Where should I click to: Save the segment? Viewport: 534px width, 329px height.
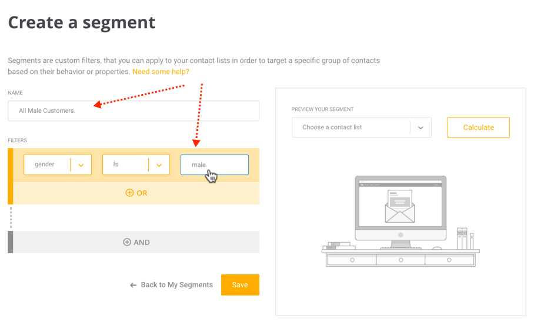point(240,285)
